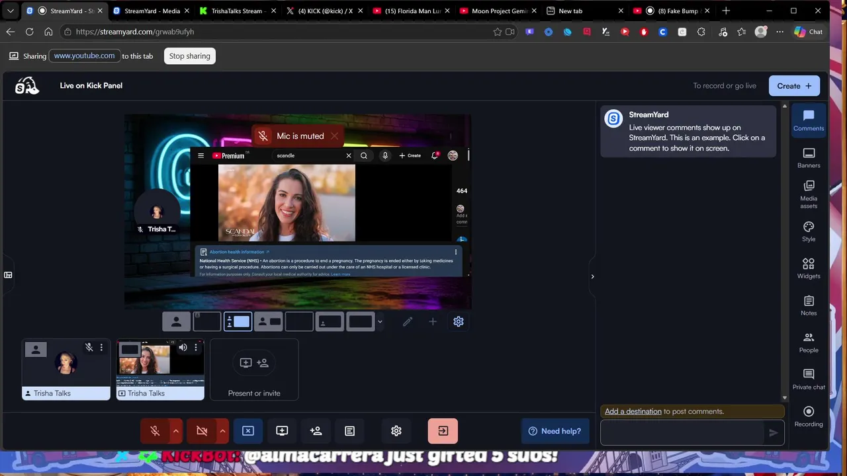Open the Media assets panel

pos(809,194)
